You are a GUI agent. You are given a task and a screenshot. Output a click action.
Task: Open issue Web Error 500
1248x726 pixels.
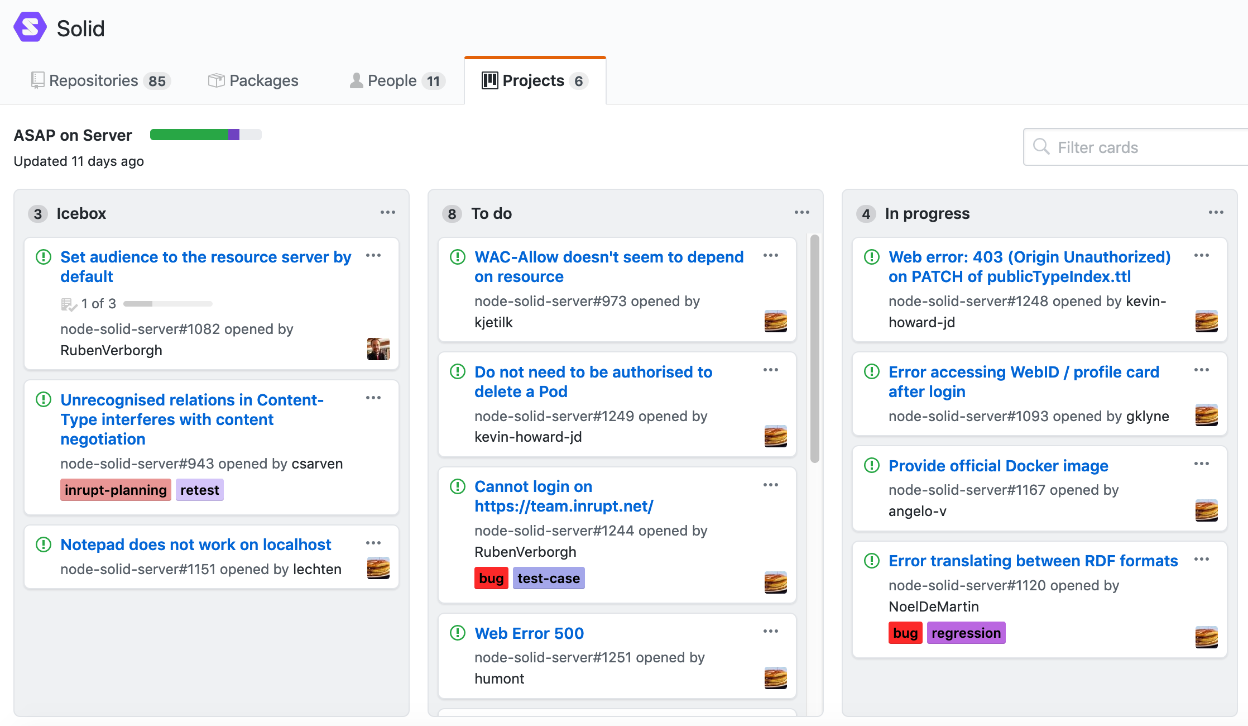tap(529, 633)
